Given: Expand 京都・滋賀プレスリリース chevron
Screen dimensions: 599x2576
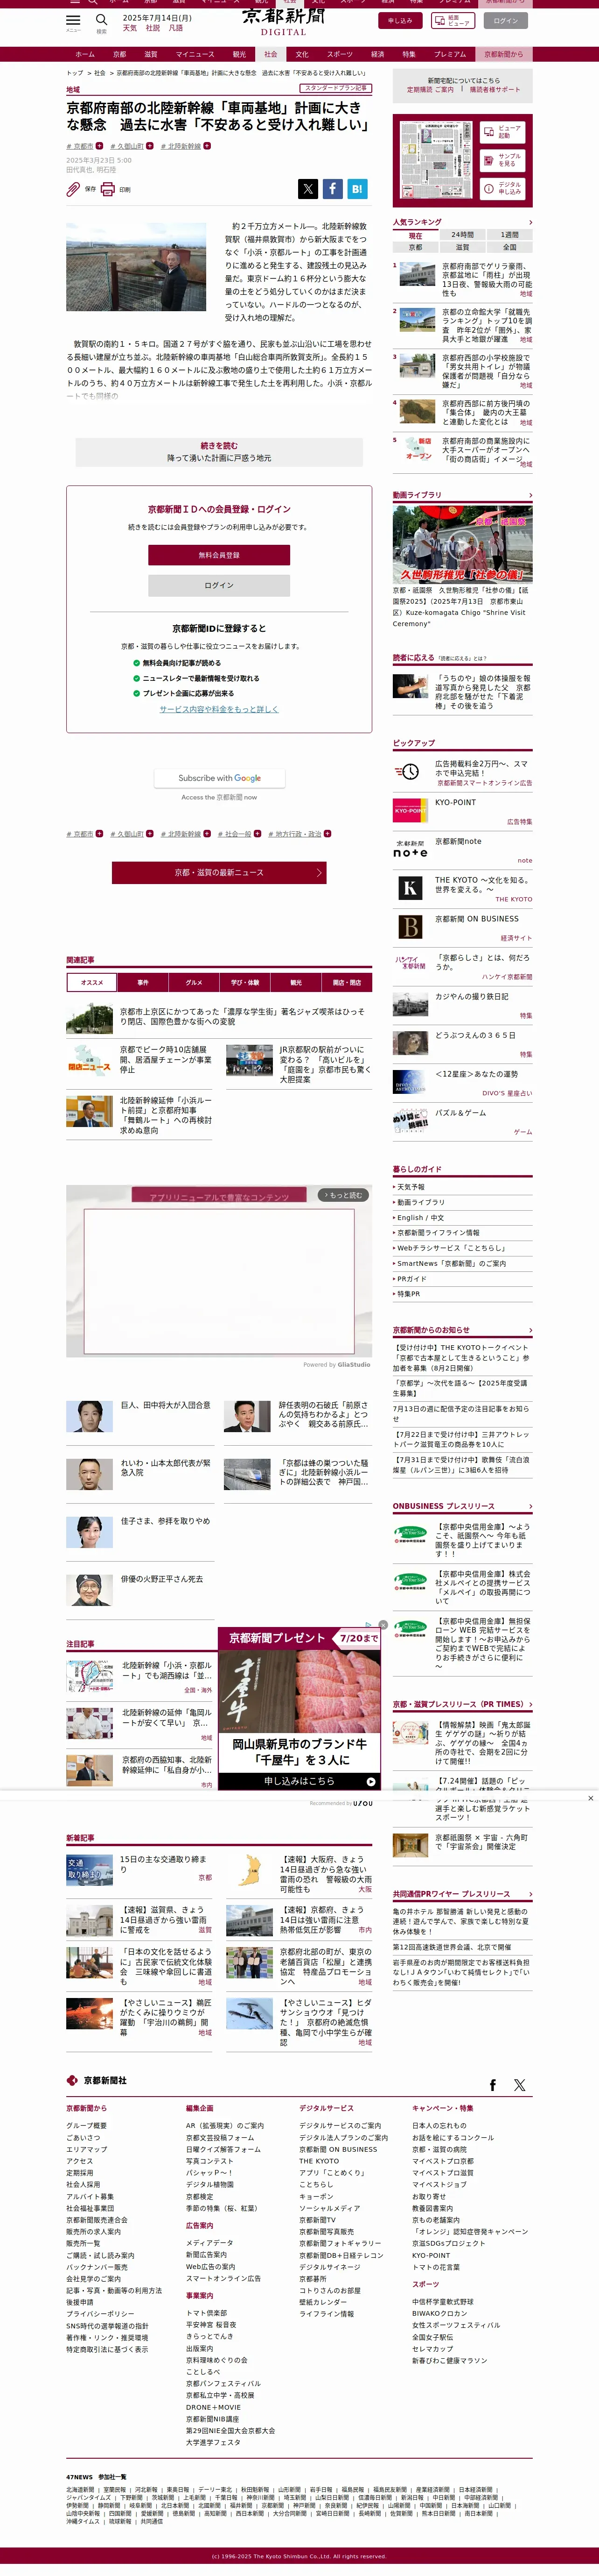Looking at the screenshot, I should coord(530,1704).
